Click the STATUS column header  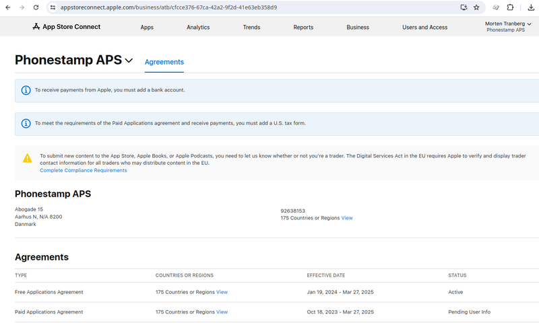[x=457, y=275]
